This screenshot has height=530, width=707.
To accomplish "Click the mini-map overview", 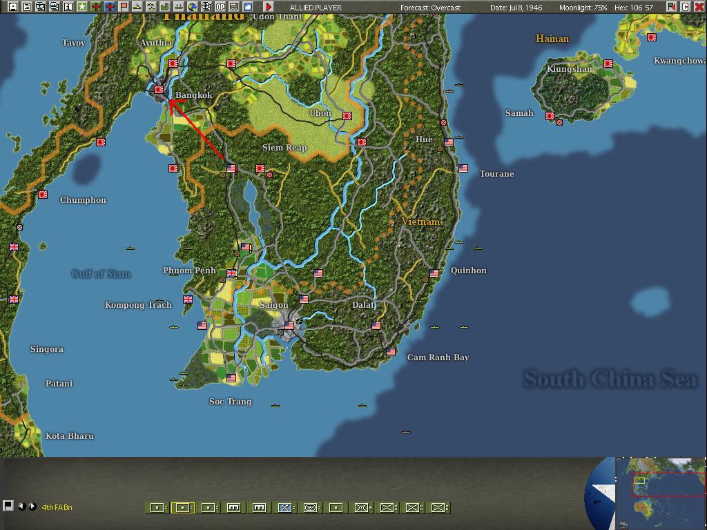I will (661, 493).
